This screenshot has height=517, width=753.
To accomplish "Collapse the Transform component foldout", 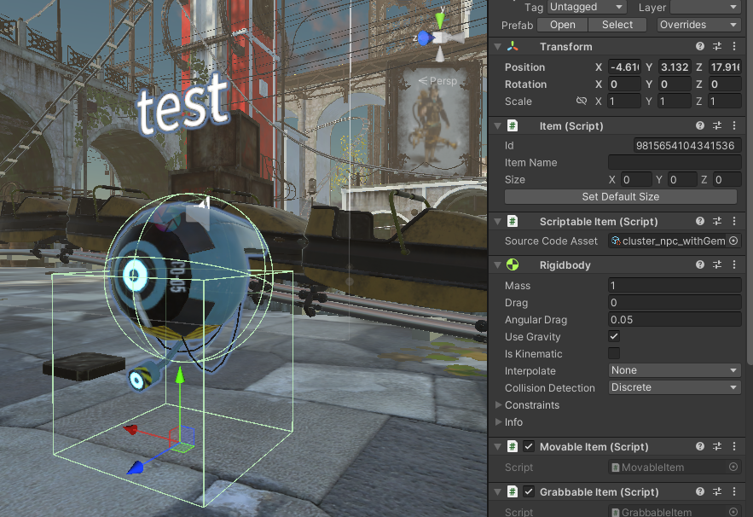I will click(498, 47).
